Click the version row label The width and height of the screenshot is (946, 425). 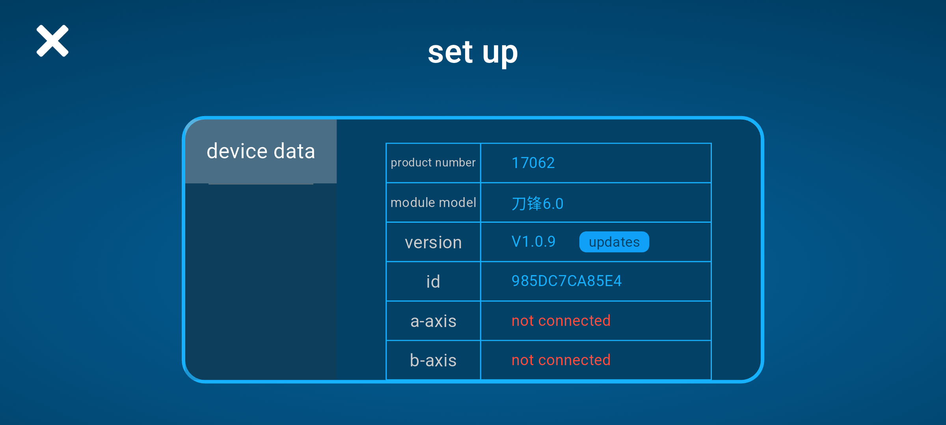[x=433, y=242]
